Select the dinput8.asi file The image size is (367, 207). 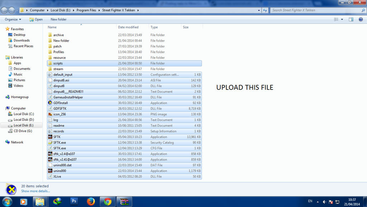tap(124, 80)
